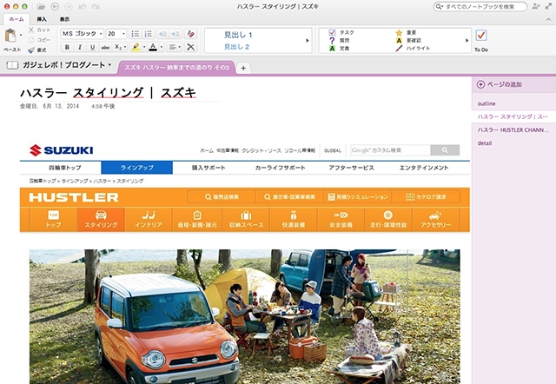
Task: Add a new section with the plus tab
Action: 243,68
